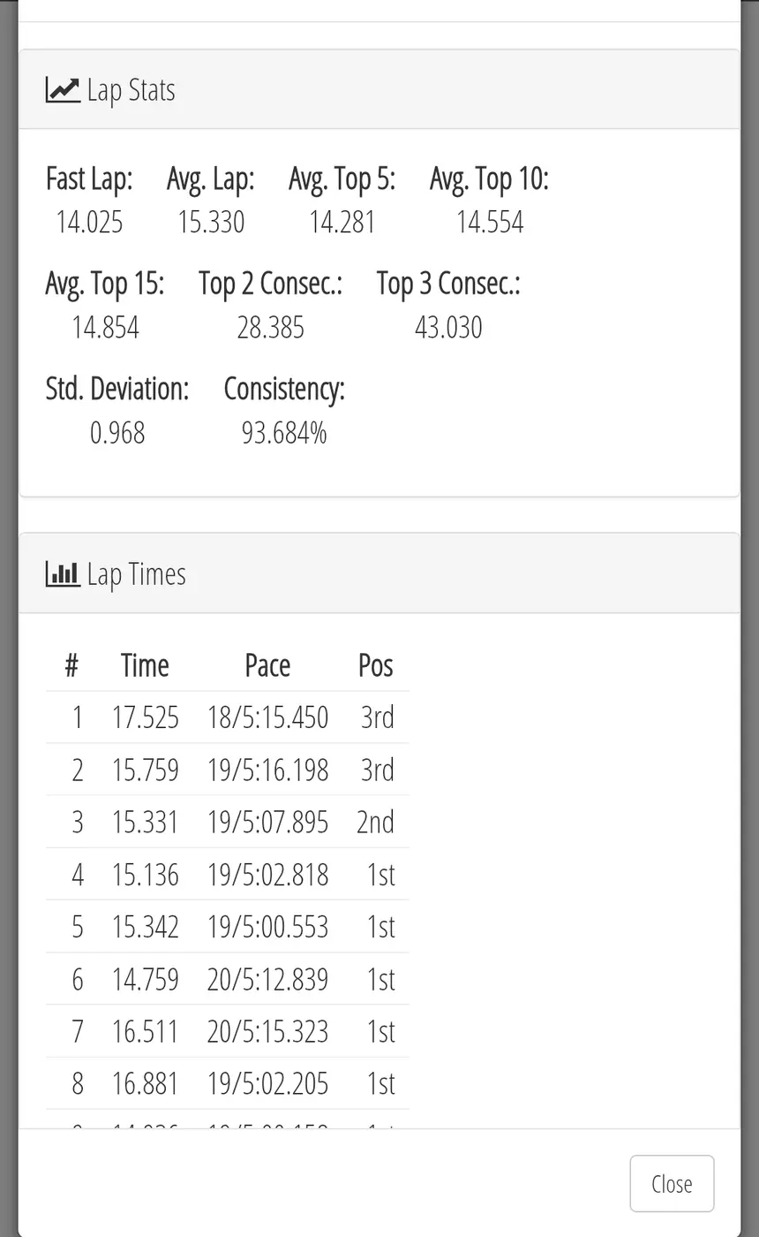Click the 2nd position in lap 3
759x1237 pixels.
coord(375,823)
